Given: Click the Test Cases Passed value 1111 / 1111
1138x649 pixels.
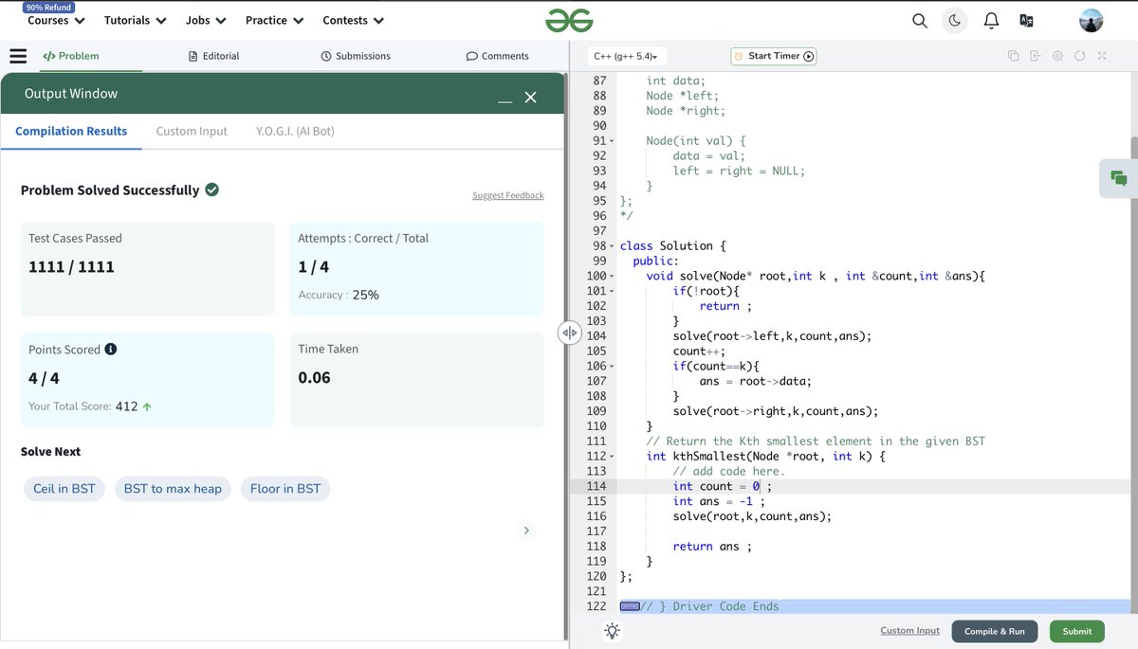Looking at the screenshot, I should [x=71, y=267].
